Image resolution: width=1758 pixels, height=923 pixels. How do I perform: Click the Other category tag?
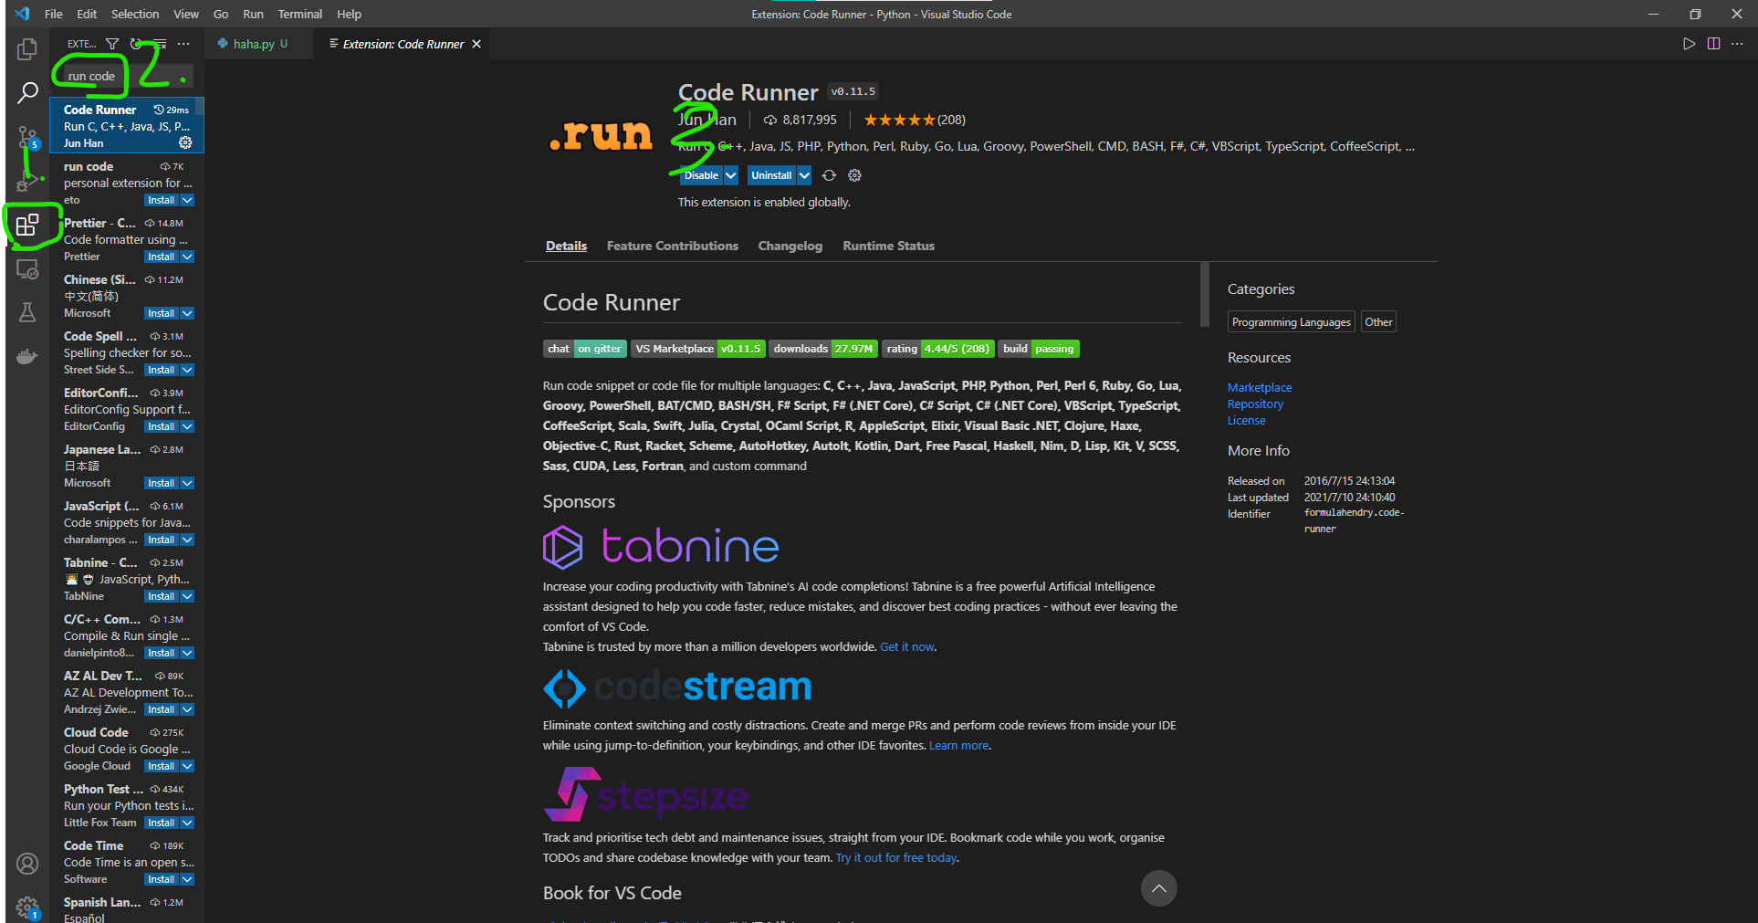(1378, 322)
